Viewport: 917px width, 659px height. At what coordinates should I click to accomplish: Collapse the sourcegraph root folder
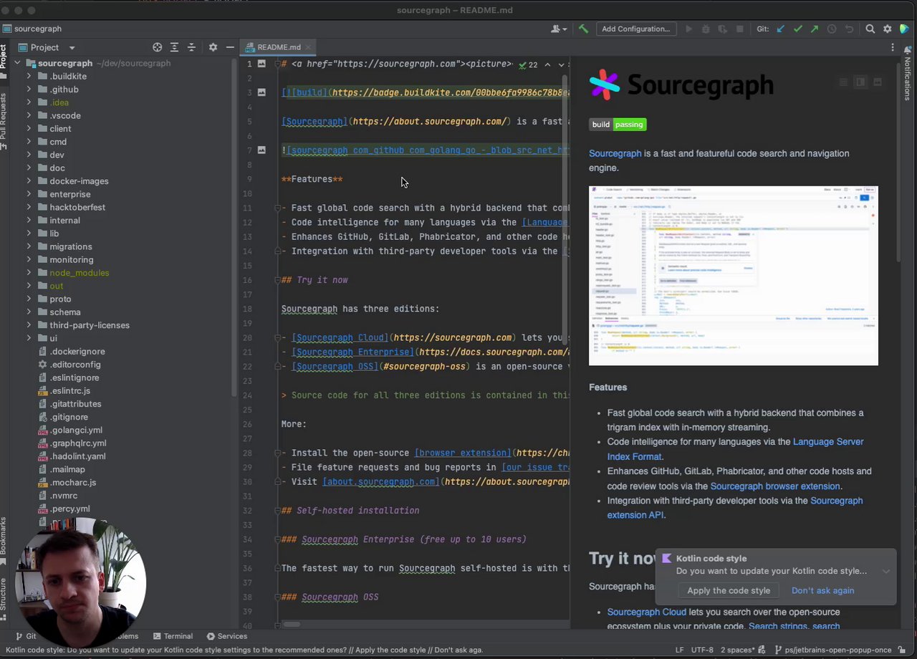point(17,63)
